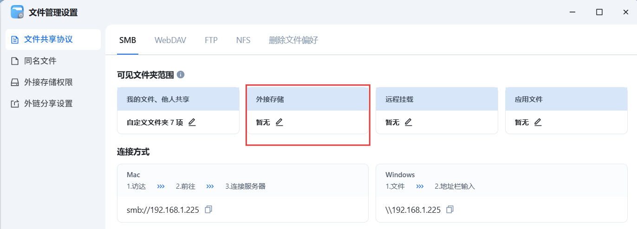Copy the smb://192.168.1.225 address
The image size is (637, 229).
(x=208, y=210)
